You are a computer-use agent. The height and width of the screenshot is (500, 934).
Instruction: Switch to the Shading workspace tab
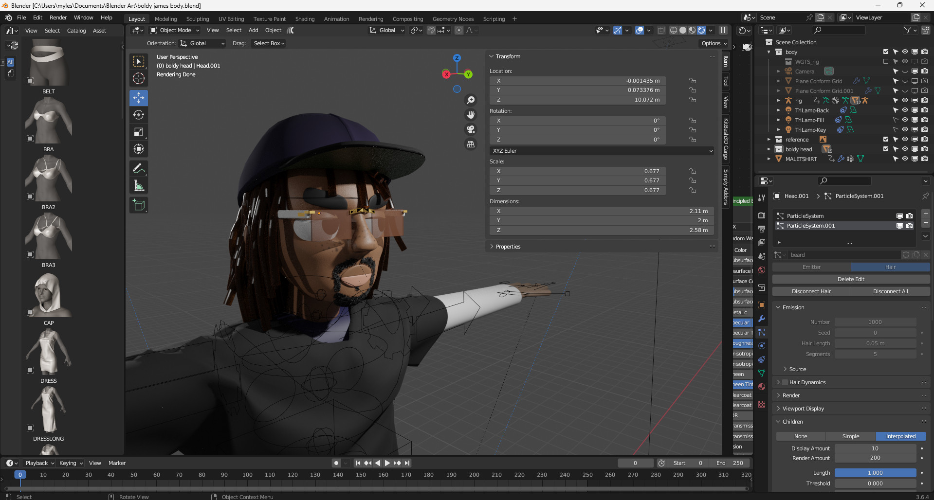click(305, 19)
